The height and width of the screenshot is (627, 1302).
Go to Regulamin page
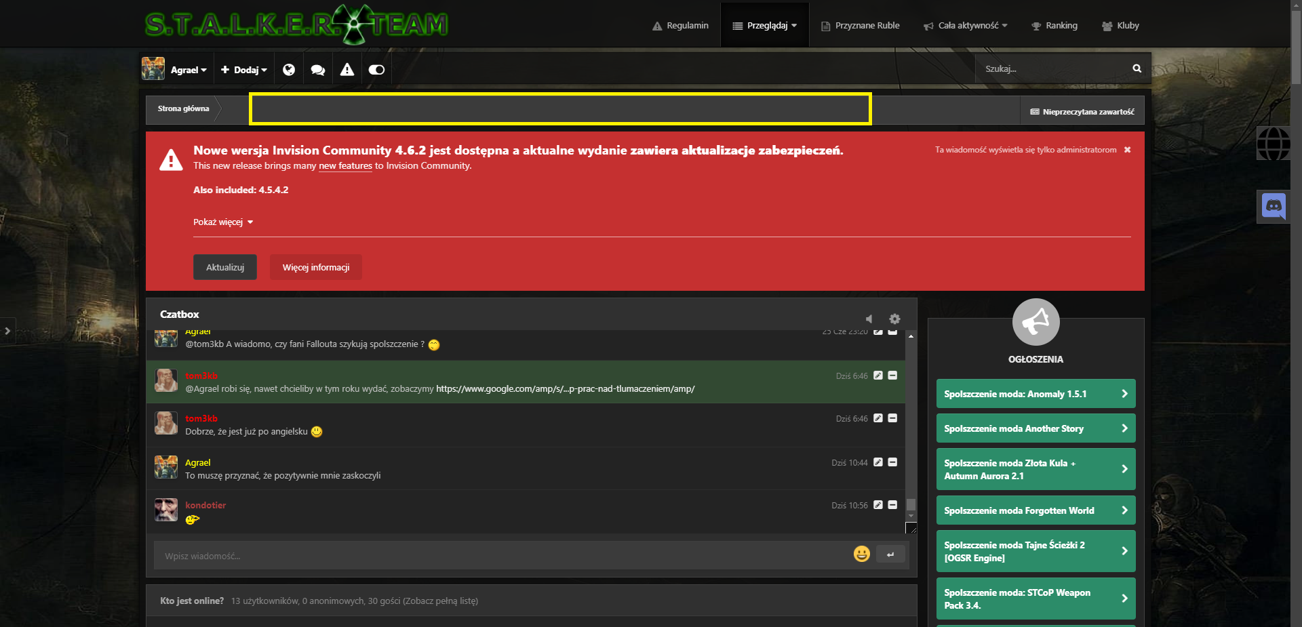click(680, 25)
